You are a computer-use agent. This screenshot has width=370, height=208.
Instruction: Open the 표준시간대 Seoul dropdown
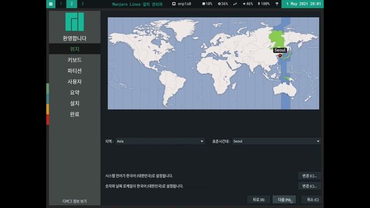pos(276,141)
